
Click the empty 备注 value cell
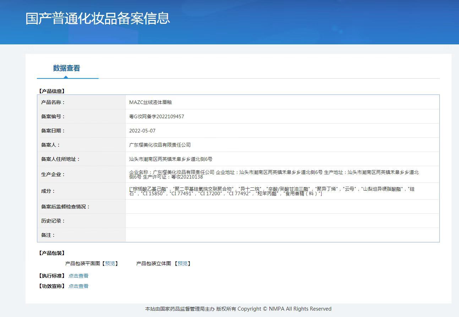[282, 235]
